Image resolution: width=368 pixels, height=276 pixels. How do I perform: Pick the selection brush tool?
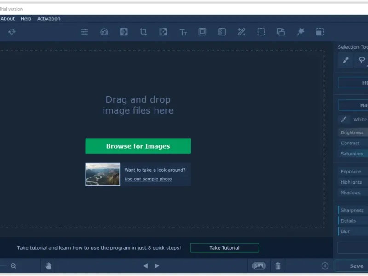coord(345,60)
